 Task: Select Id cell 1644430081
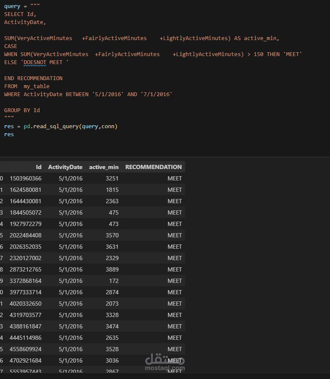point(26,201)
